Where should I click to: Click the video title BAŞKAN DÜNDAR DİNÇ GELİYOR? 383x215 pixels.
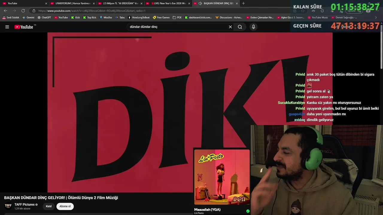(61, 198)
